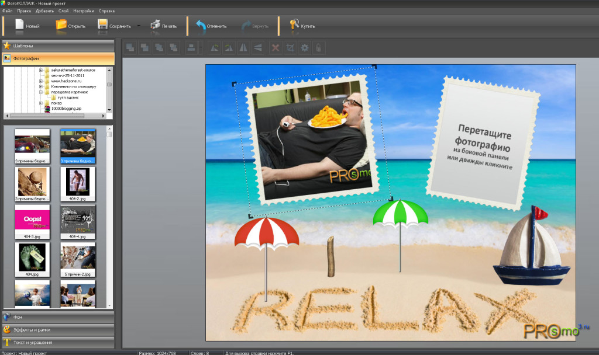Bring selected layer to front icon
The height and width of the screenshot is (355, 599).
pyautogui.click(x=130, y=48)
